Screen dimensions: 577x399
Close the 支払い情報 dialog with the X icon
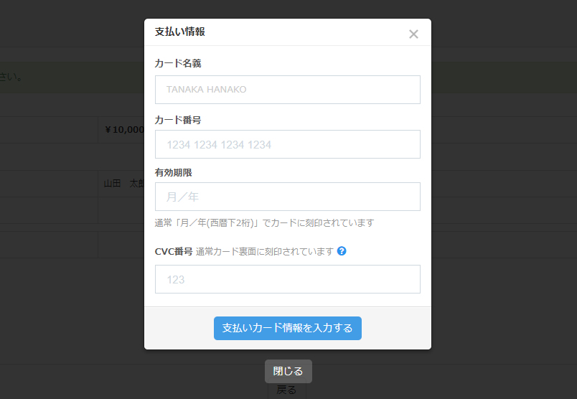coord(413,34)
